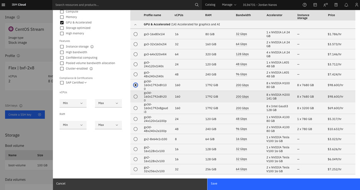Open the RAM Max dropdown
Viewport: 360px width, 190px height.
(x=108, y=125)
